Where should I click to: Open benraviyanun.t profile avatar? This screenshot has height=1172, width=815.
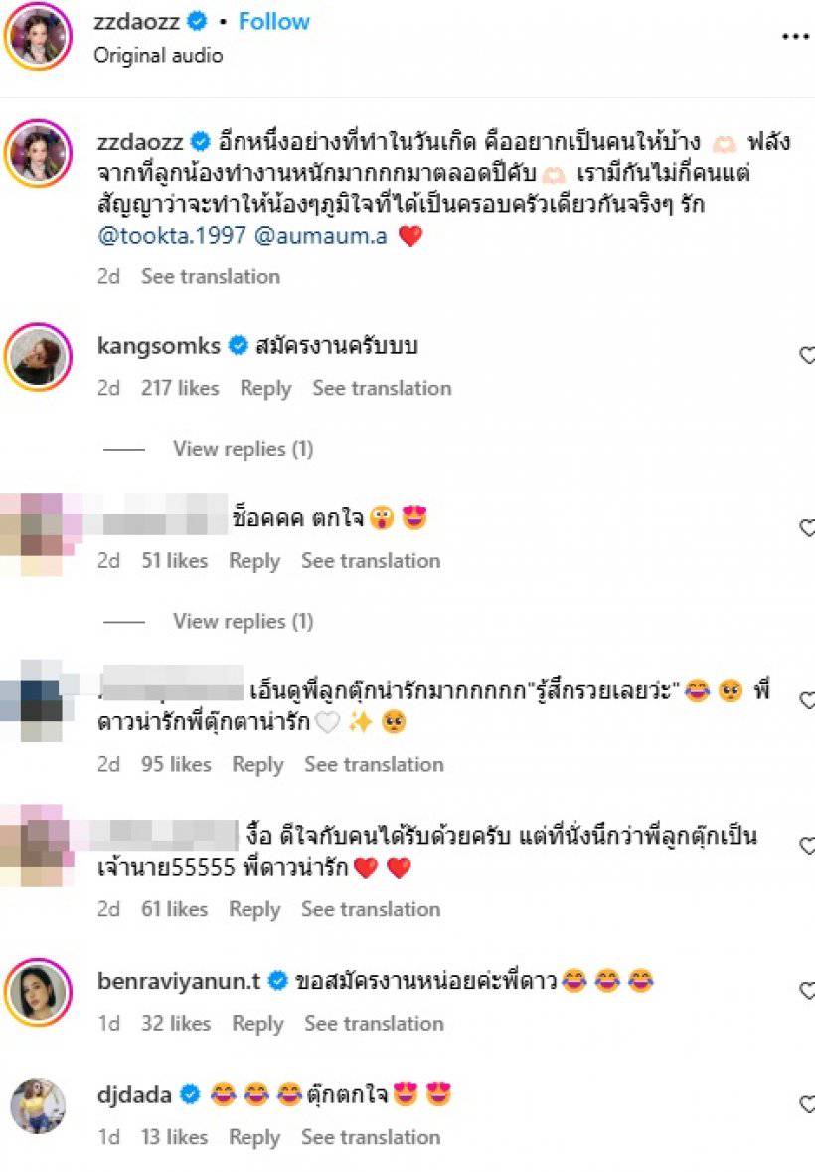38,992
